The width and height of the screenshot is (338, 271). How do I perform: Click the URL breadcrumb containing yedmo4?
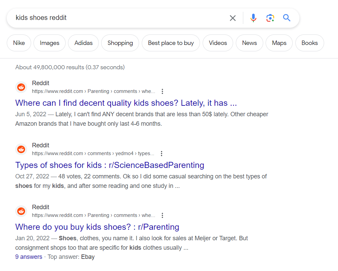tap(93, 153)
